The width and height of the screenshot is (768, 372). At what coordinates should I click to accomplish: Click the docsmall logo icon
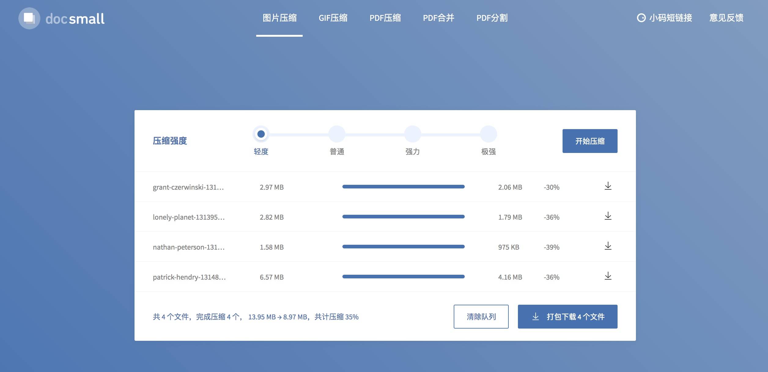(x=28, y=18)
